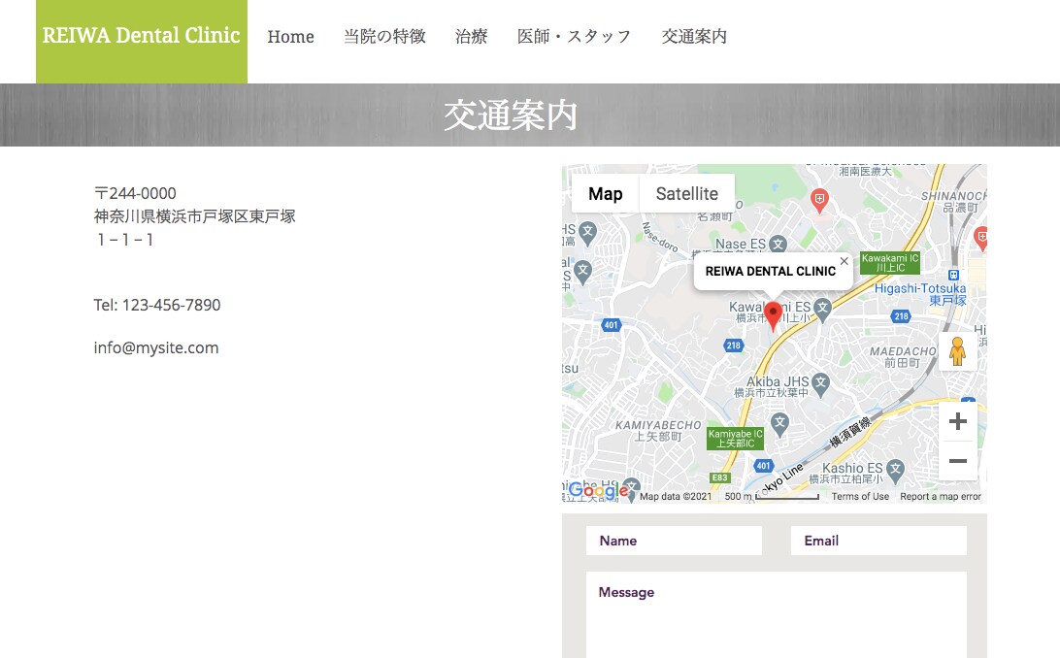The height and width of the screenshot is (658, 1060).
Task: Switch the map to Map view
Action: (605, 194)
